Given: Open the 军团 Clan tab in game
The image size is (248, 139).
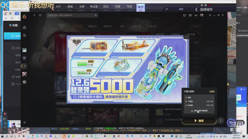Looking at the screenshot, I should [129, 7].
